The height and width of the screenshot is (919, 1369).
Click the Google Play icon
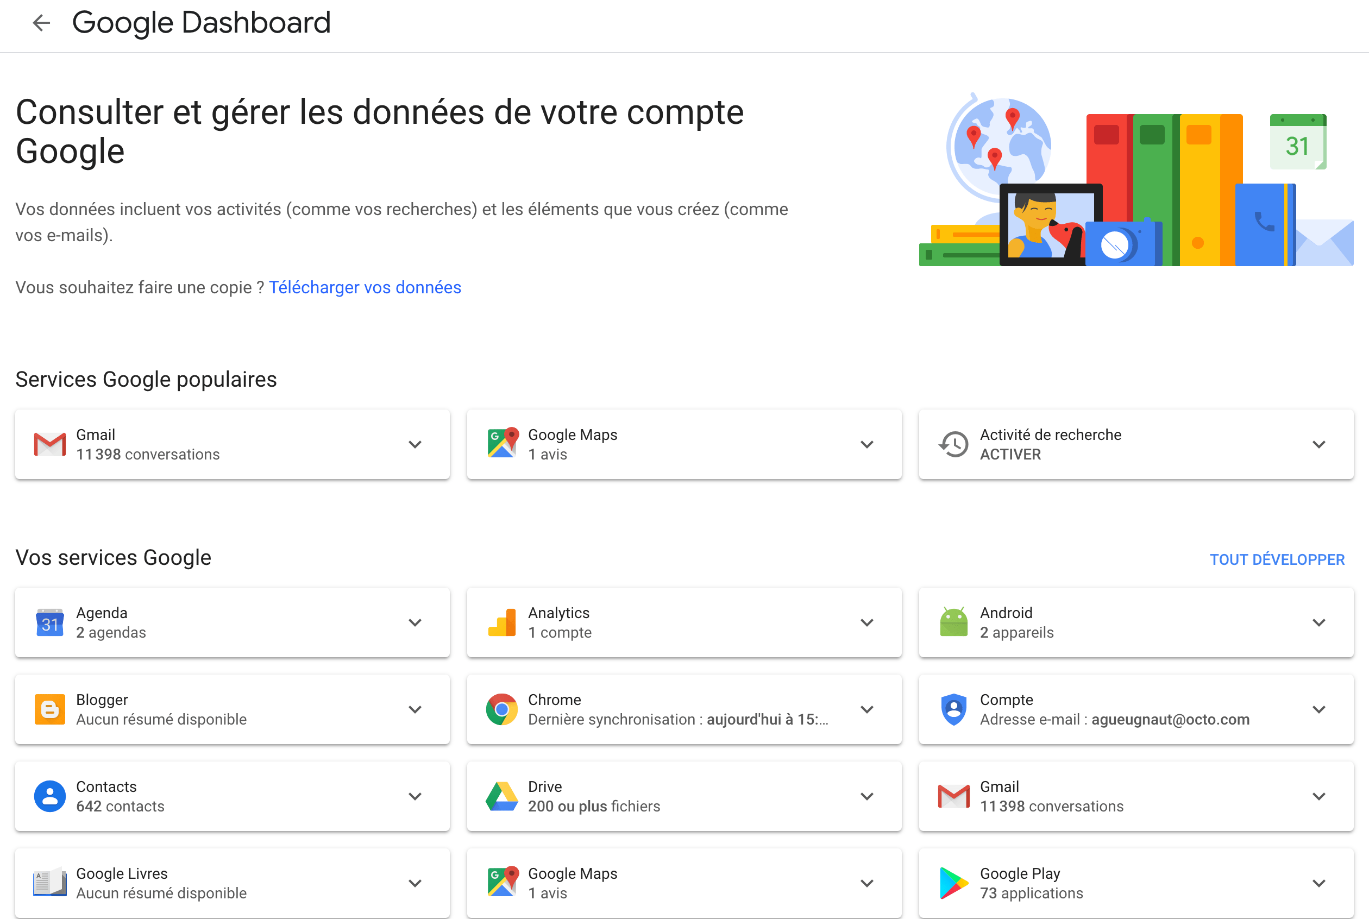(x=953, y=883)
